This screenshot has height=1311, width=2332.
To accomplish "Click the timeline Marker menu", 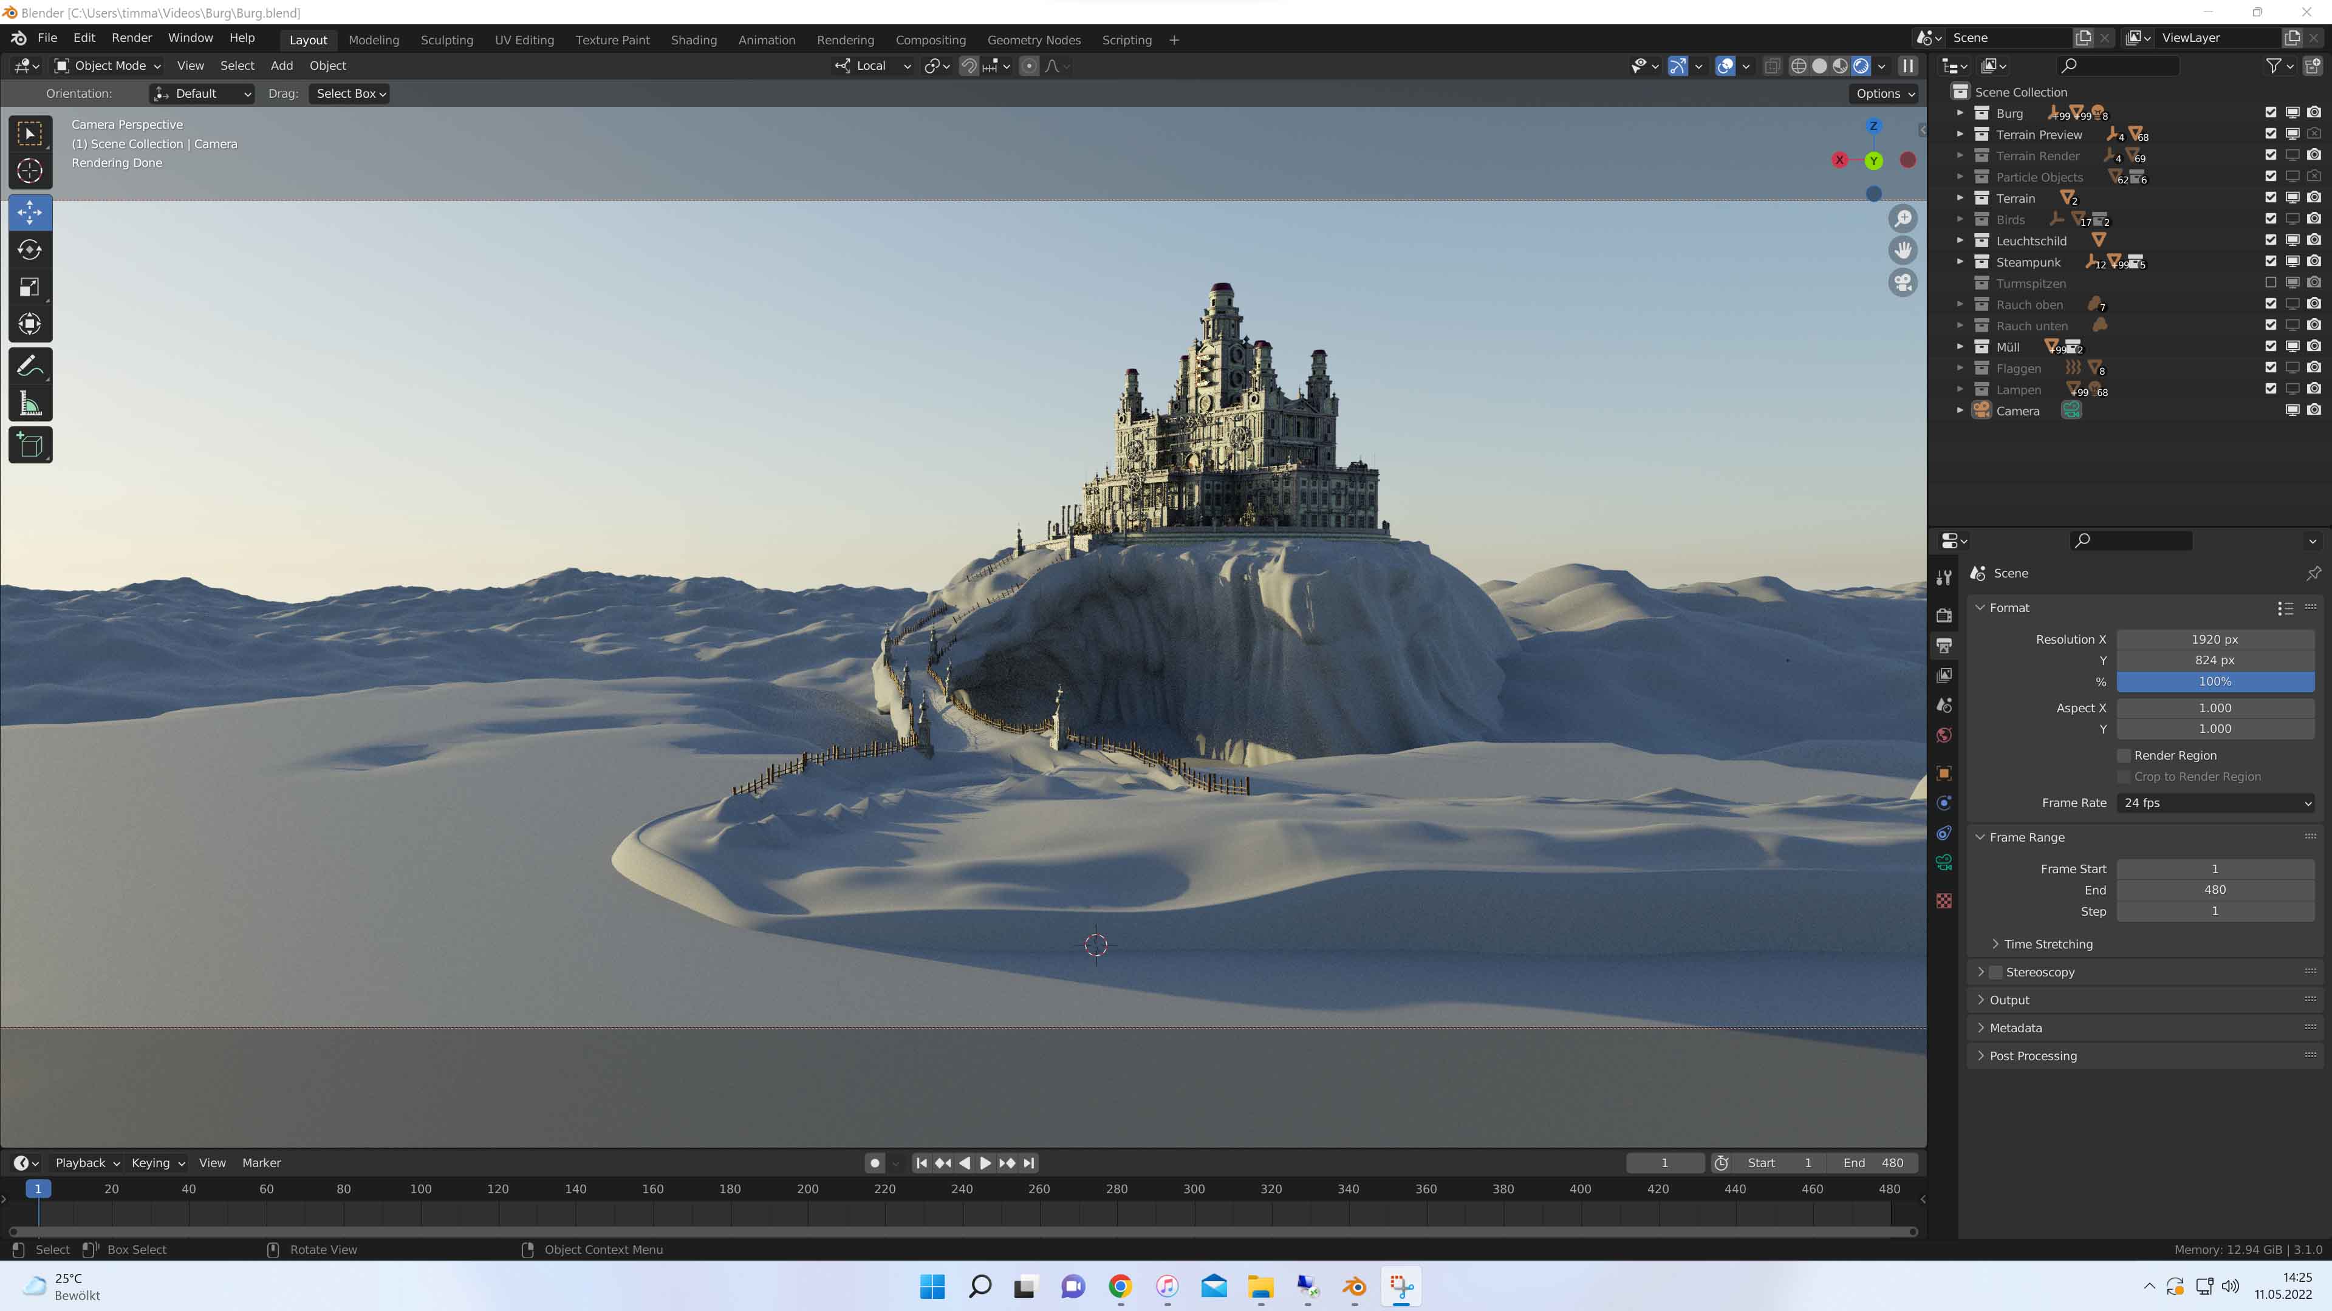I will [x=262, y=1163].
